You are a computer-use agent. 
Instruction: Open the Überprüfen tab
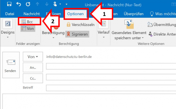[133, 14]
